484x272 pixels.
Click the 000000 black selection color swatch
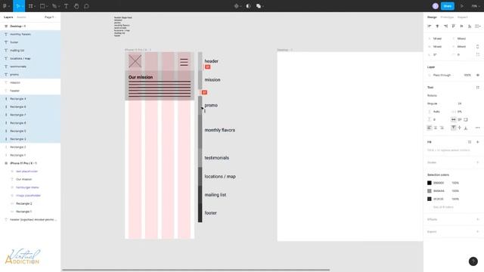click(429, 183)
